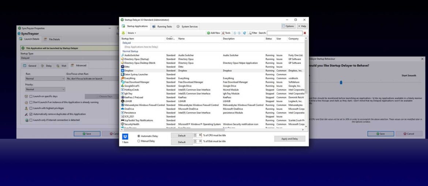This screenshot has height=186, width=428.
Task: Switch to the Delay tab in Properties
Action: click(x=46, y=66)
